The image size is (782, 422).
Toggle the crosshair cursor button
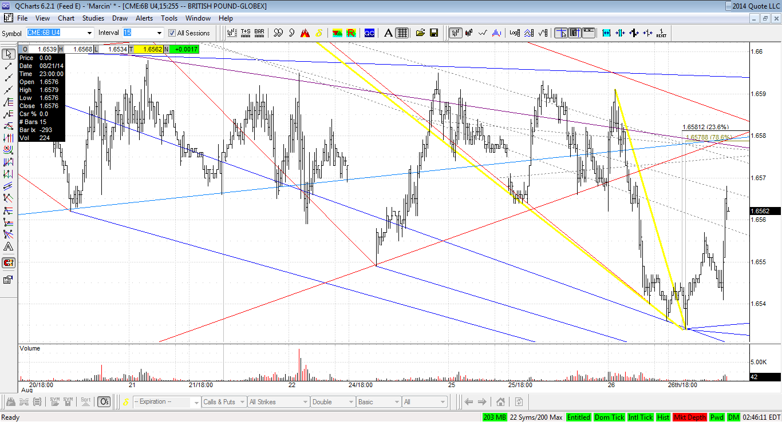561,33
